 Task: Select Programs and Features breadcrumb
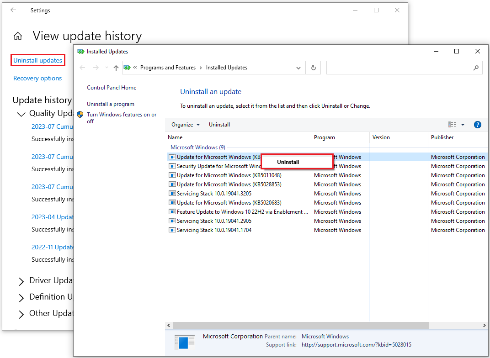tap(168, 68)
